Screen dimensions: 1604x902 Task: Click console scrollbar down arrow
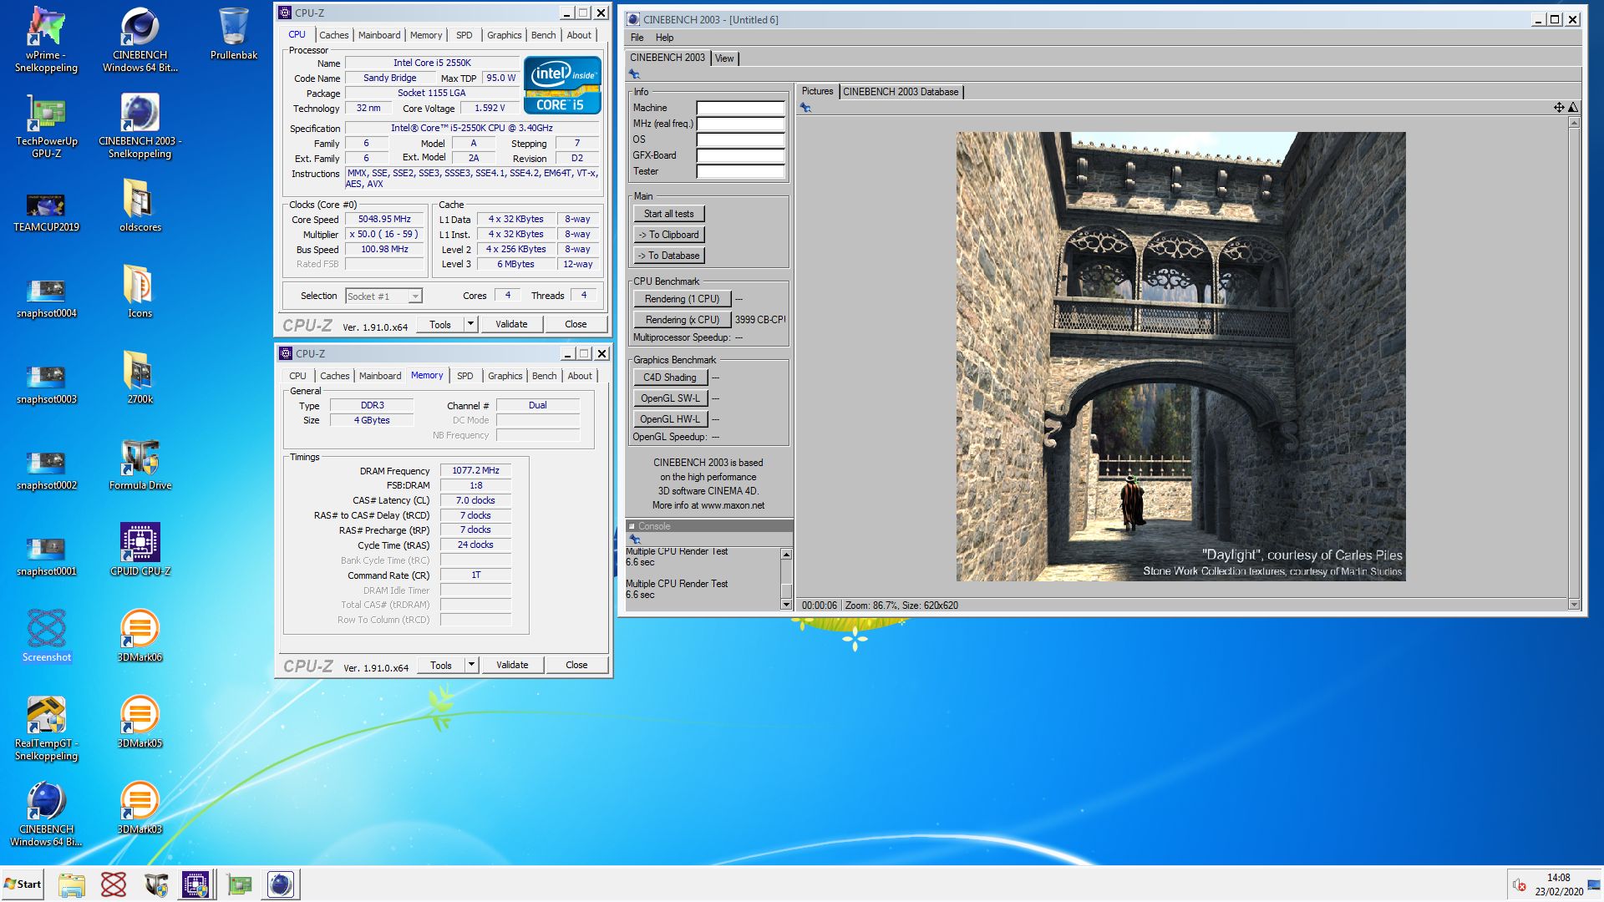point(785,604)
